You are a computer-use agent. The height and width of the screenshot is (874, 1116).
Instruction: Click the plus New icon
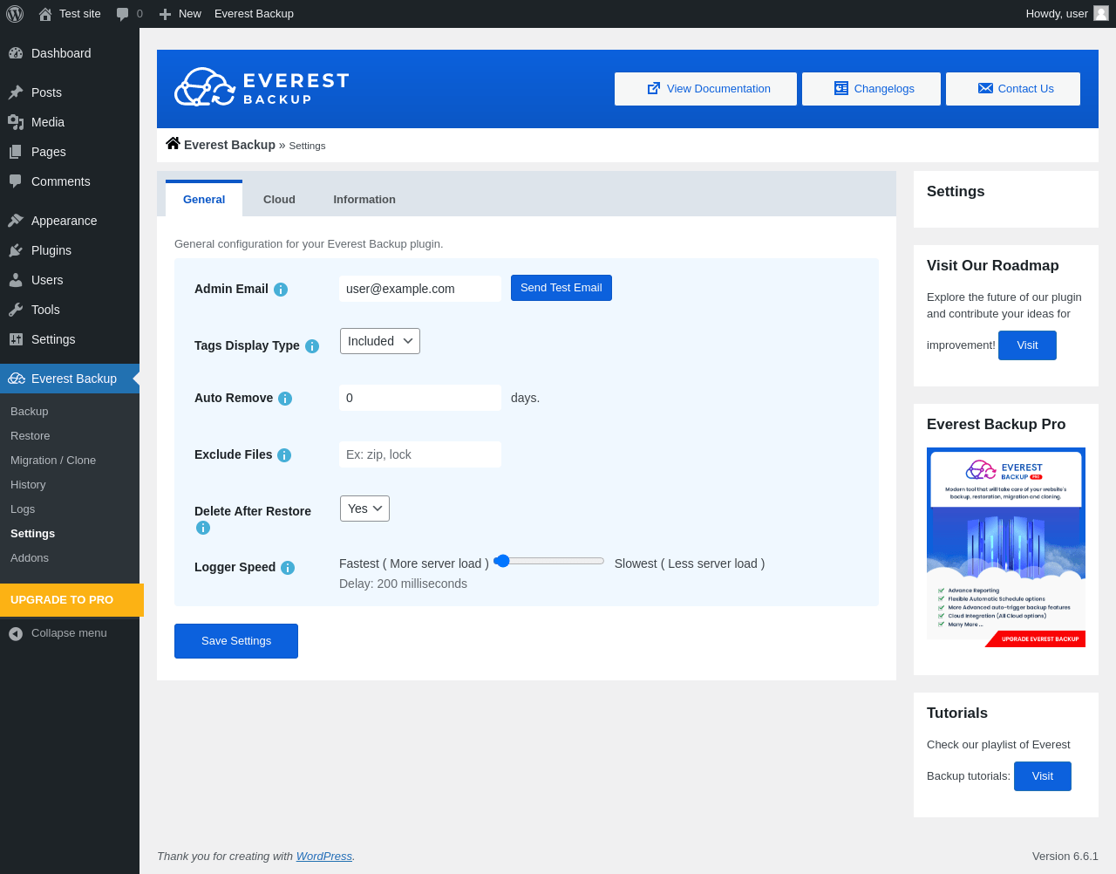[165, 14]
